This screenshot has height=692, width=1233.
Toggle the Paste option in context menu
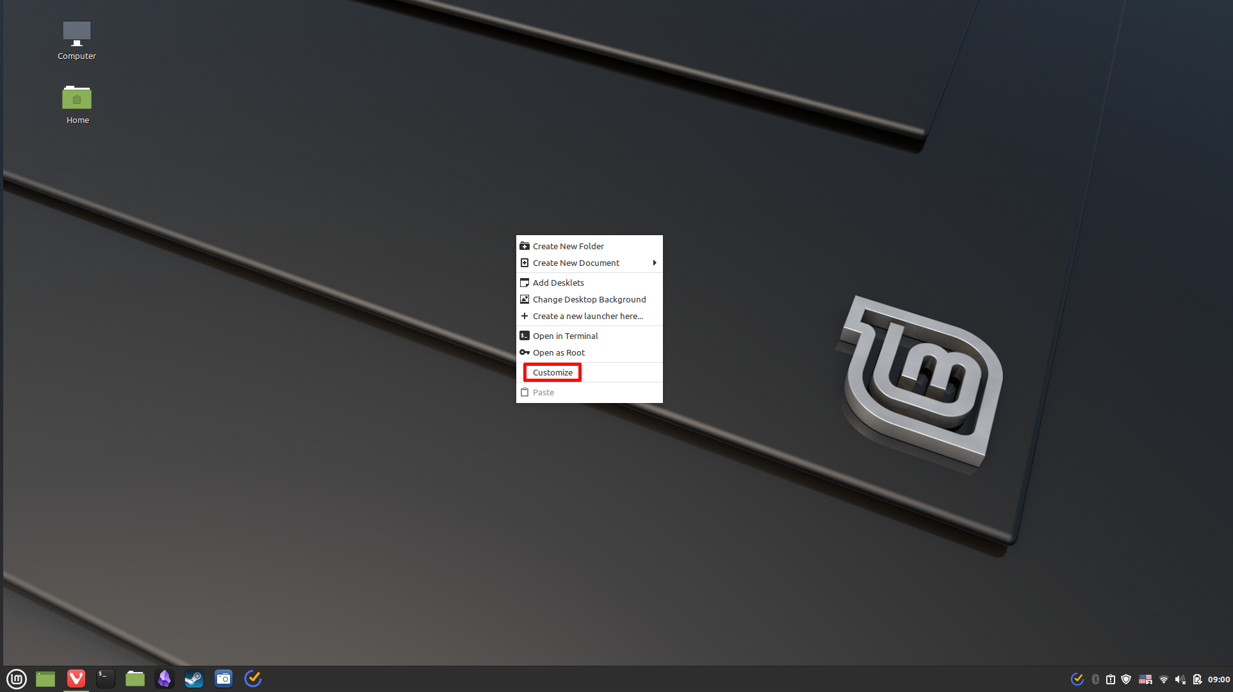(x=543, y=391)
